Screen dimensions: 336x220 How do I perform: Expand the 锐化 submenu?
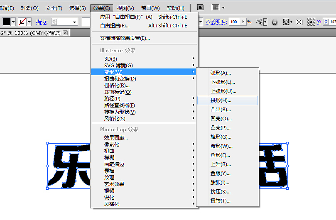point(144,197)
